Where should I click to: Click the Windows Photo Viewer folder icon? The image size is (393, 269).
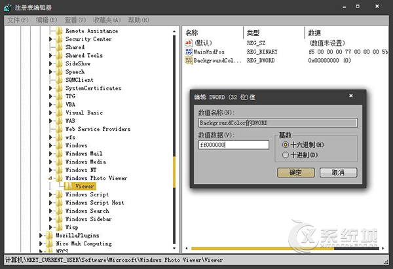(59, 178)
